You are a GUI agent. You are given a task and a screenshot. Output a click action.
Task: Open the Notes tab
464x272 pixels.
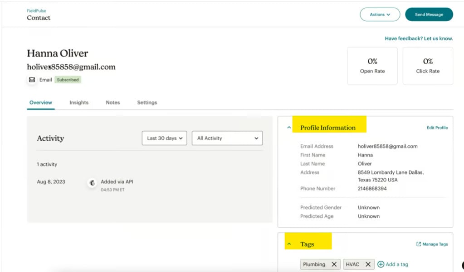(113, 102)
